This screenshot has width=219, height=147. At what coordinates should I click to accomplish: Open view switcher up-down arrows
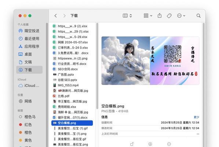tap(131, 15)
